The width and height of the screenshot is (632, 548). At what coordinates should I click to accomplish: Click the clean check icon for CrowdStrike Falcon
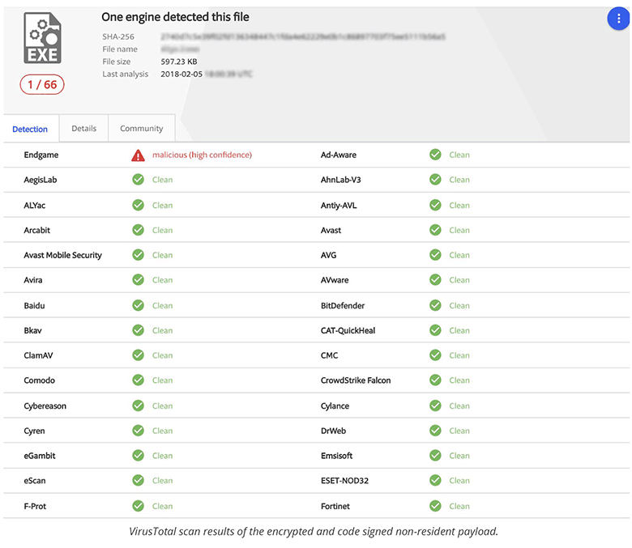click(x=435, y=380)
